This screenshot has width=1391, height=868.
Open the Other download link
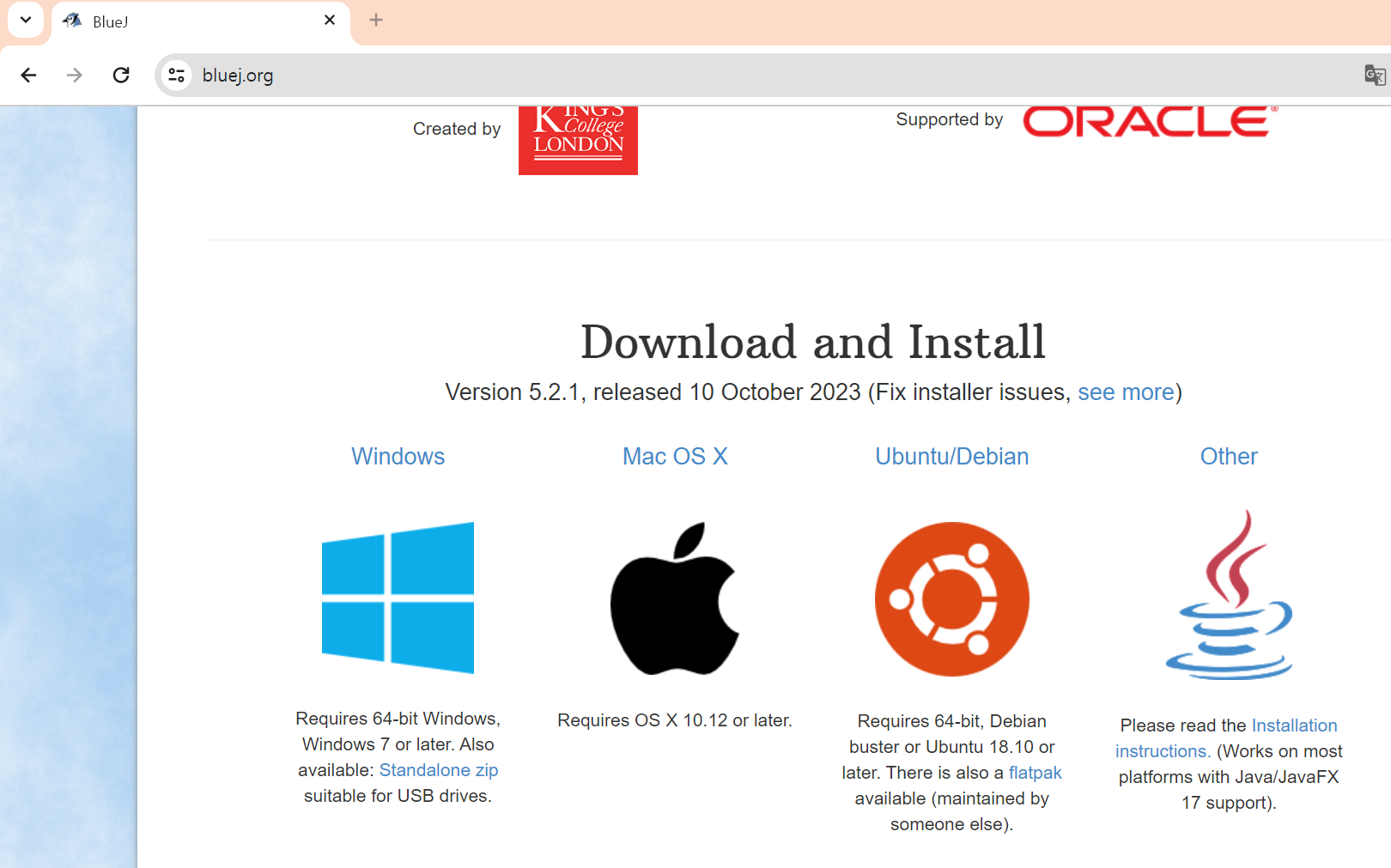1229,457
